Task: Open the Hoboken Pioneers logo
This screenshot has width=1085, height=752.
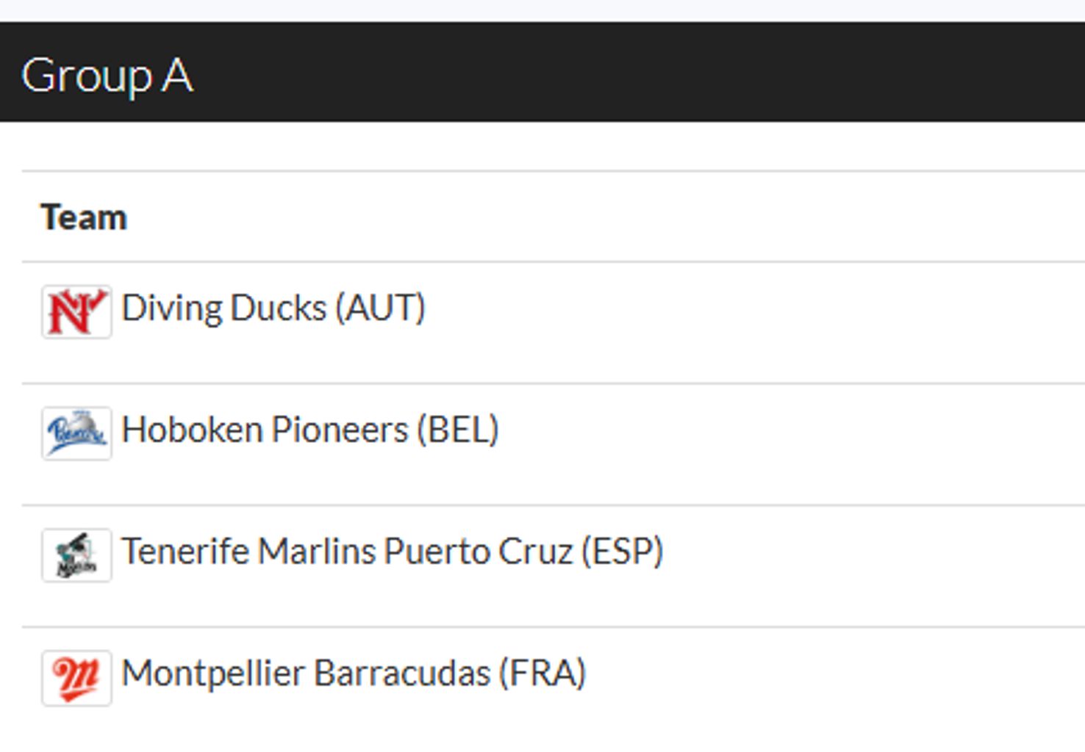Action: (x=76, y=433)
